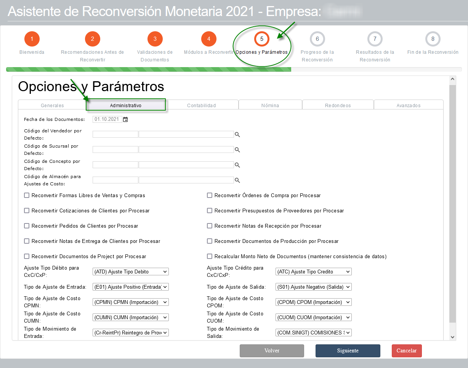Toggle Recalcular Monto Neto de Documentos checkbox
The image size is (468, 368).
210,256
